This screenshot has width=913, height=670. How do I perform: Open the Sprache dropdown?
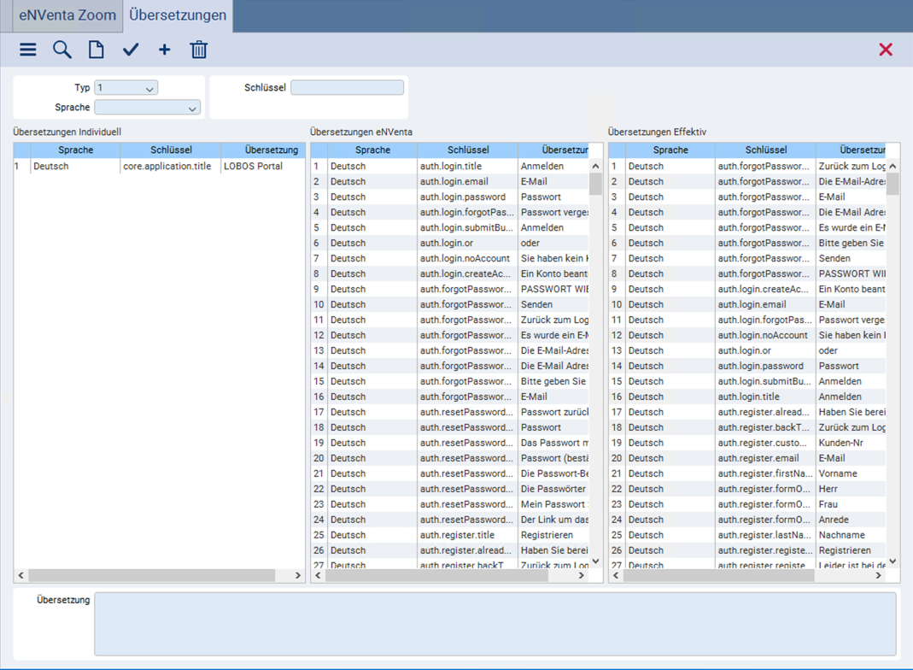tap(147, 107)
